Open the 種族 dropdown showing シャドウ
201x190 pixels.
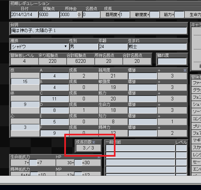point(39,46)
